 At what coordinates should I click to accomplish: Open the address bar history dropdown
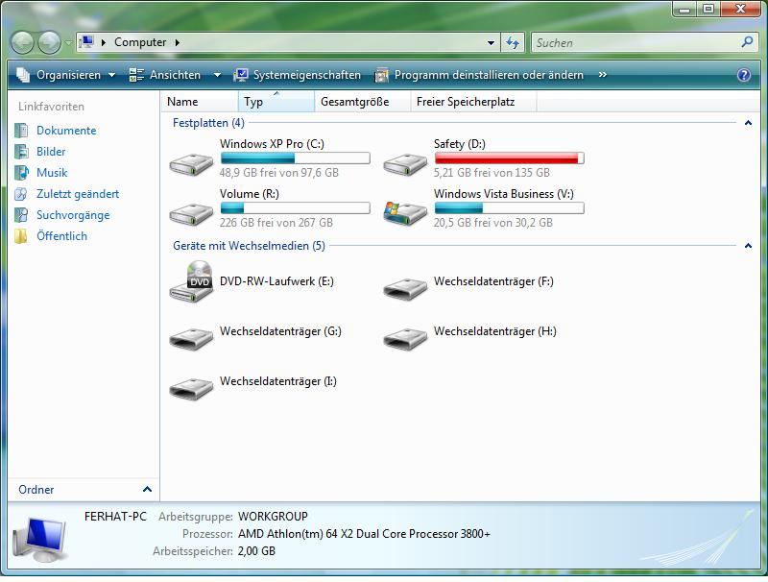(491, 43)
